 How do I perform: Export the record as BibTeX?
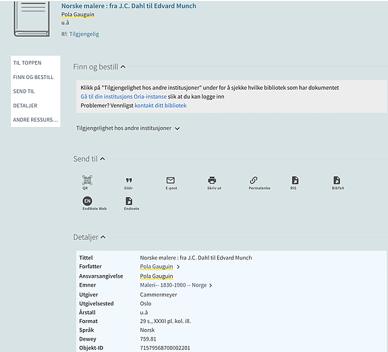pyautogui.click(x=337, y=183)
